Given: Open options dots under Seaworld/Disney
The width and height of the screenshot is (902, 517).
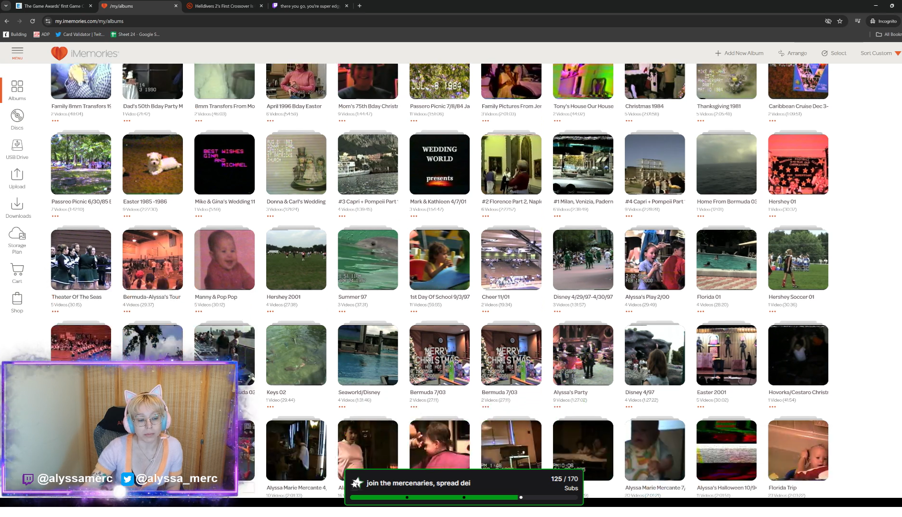Looking at the screenshot, I should pyautogui.click(x=342, y=406).
